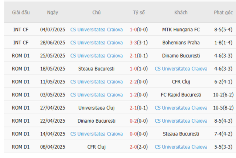Click INT CF league label in 28/06/2025 row
236x158 pixels.
click(20, 43)
